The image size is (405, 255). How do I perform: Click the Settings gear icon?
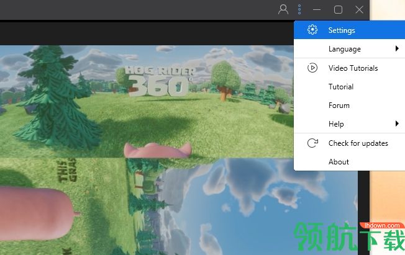tap(312, 30)
